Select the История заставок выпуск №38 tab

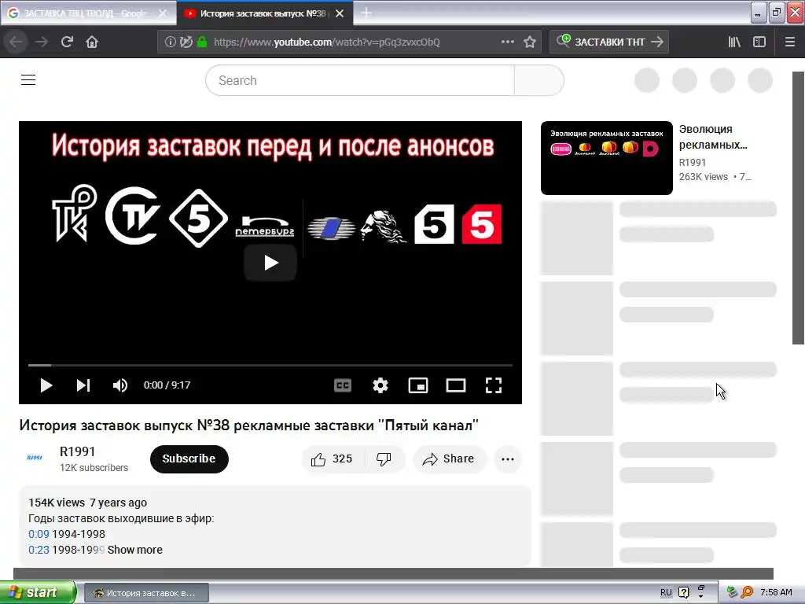tap(262, 13)
